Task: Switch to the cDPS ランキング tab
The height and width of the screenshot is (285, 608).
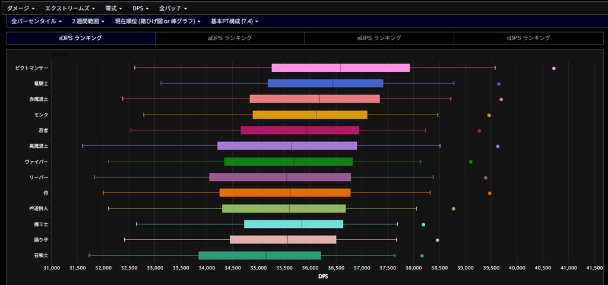Action: pos(528,38)
